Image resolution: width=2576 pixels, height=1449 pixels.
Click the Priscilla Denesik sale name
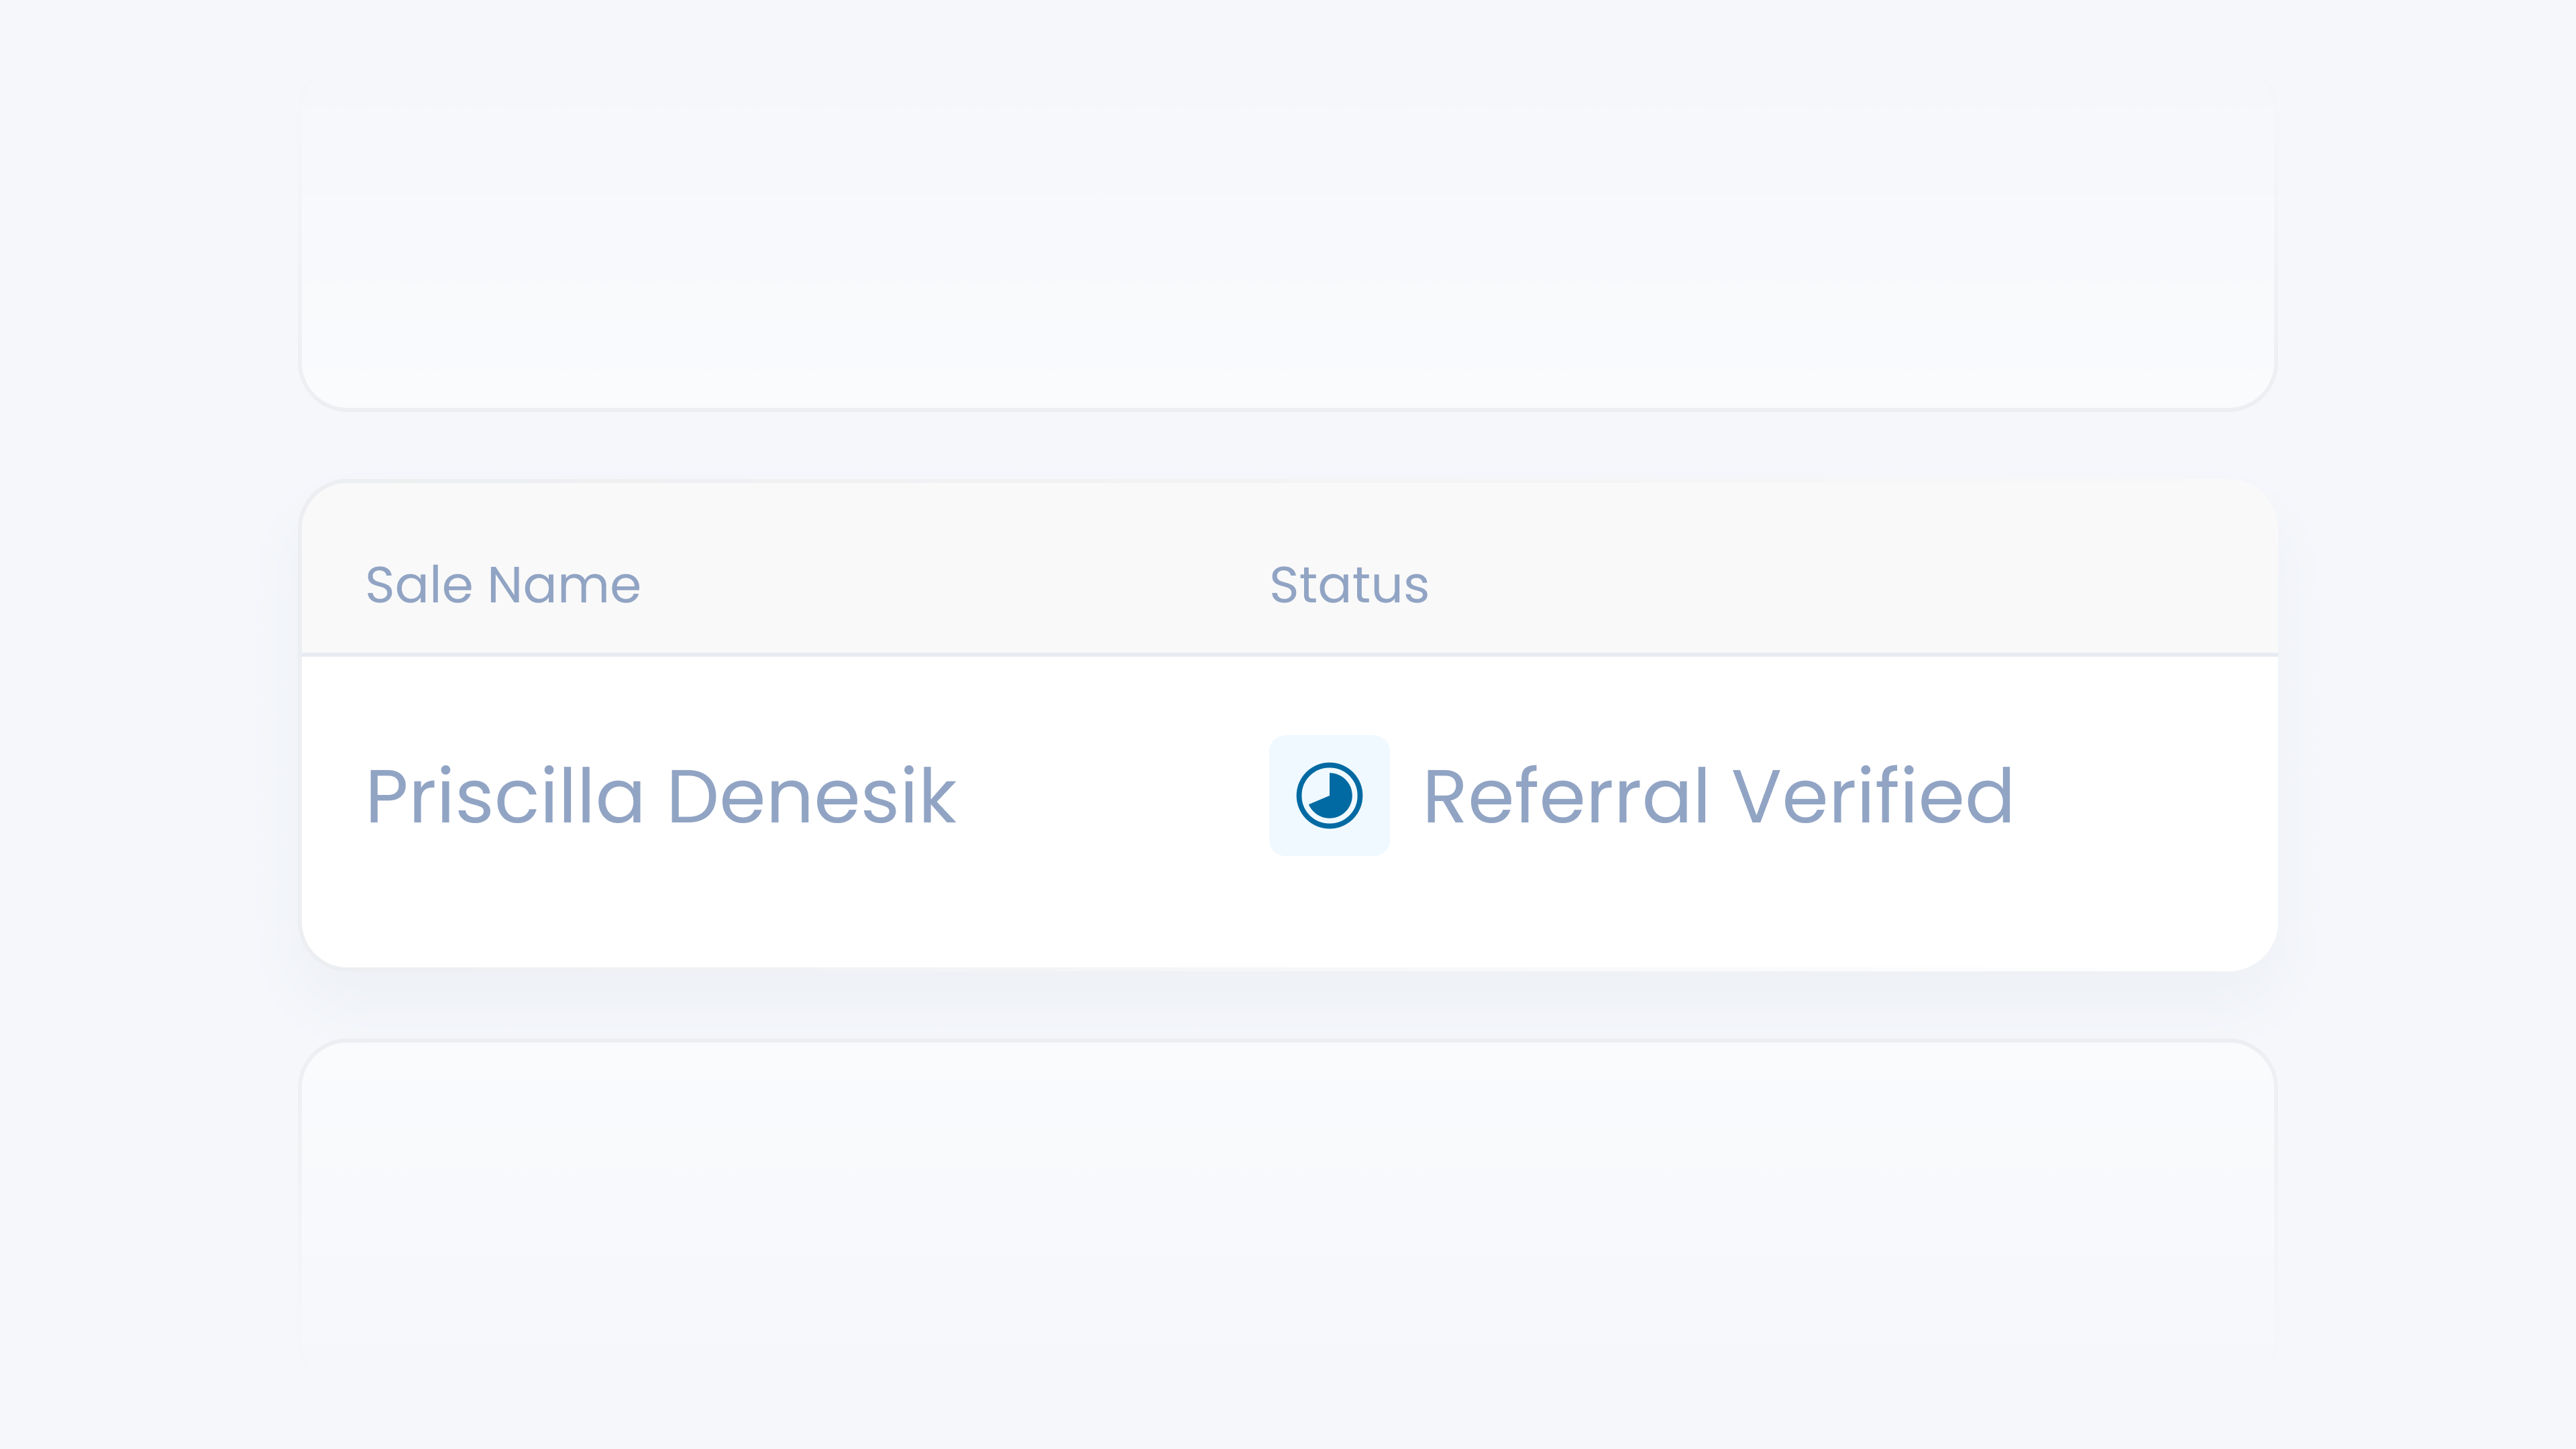click(x=661, y=796)
